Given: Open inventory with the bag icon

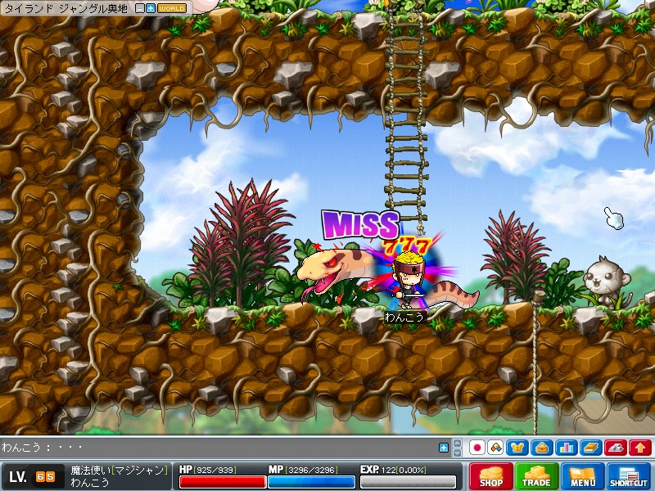Looking at the screenshot, I should pos(542,448).
